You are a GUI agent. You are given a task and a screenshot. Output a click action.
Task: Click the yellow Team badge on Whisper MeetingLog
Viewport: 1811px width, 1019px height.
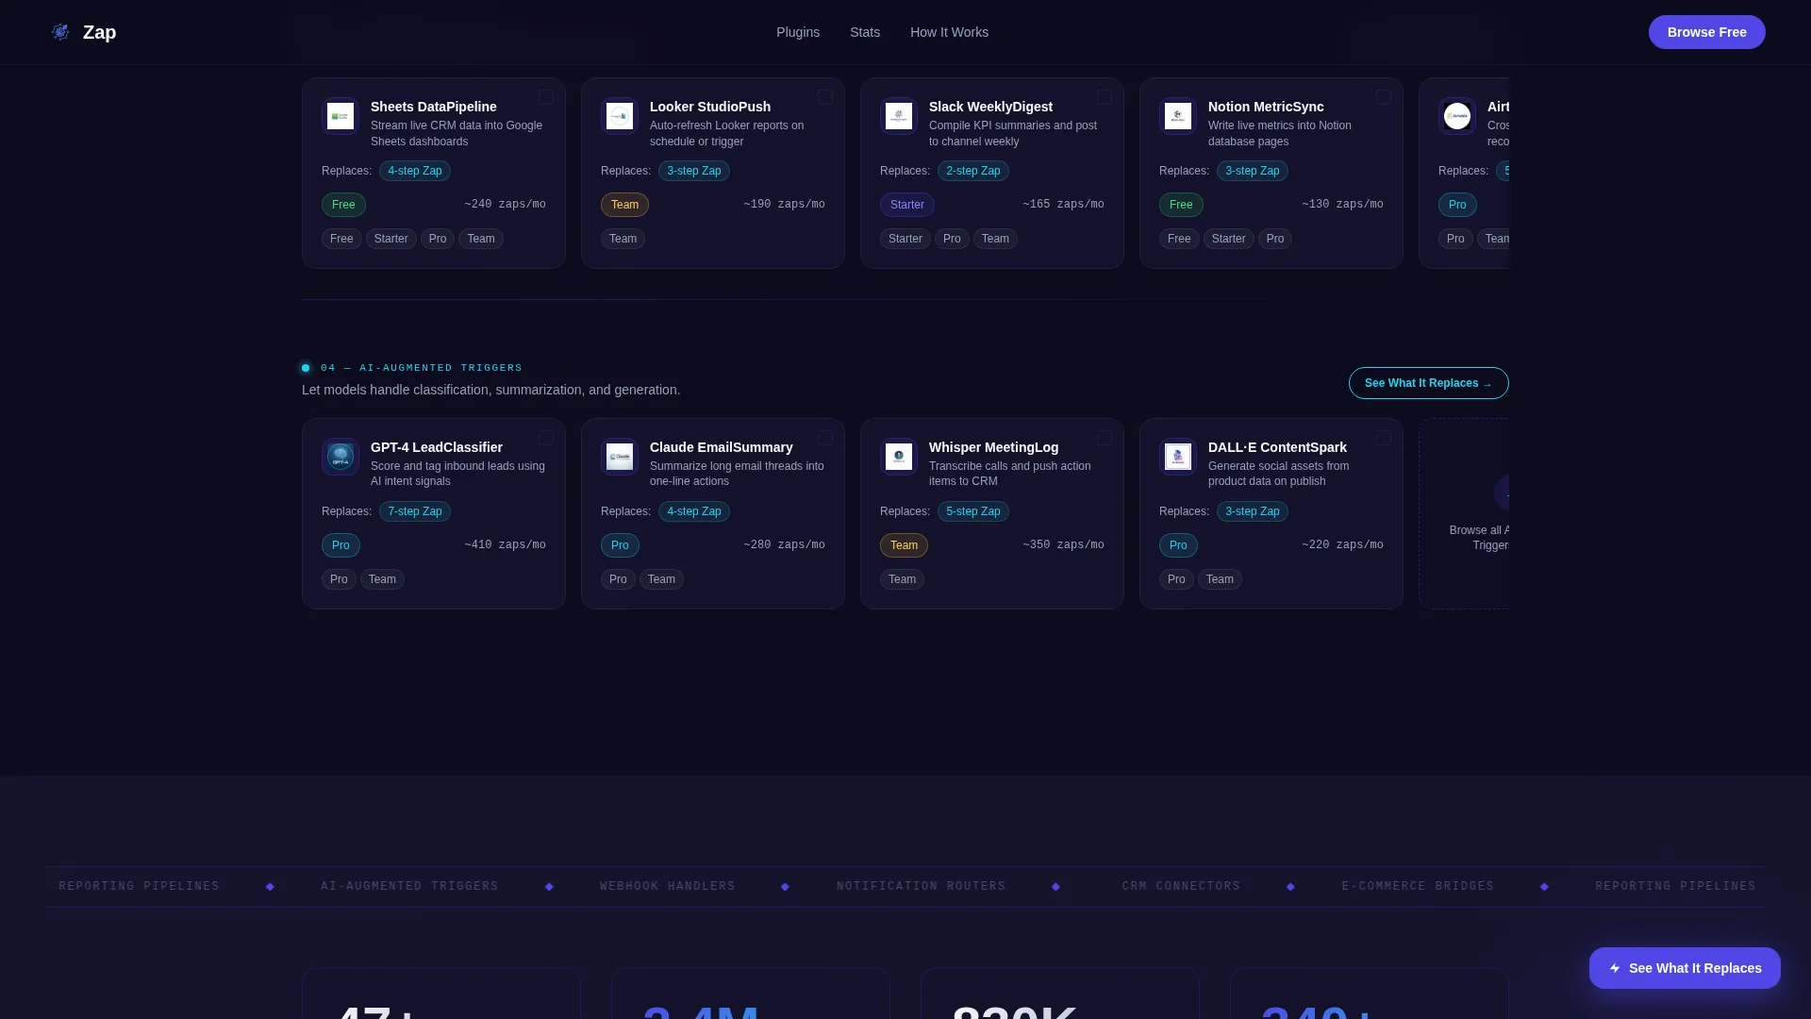pos(904,545)
